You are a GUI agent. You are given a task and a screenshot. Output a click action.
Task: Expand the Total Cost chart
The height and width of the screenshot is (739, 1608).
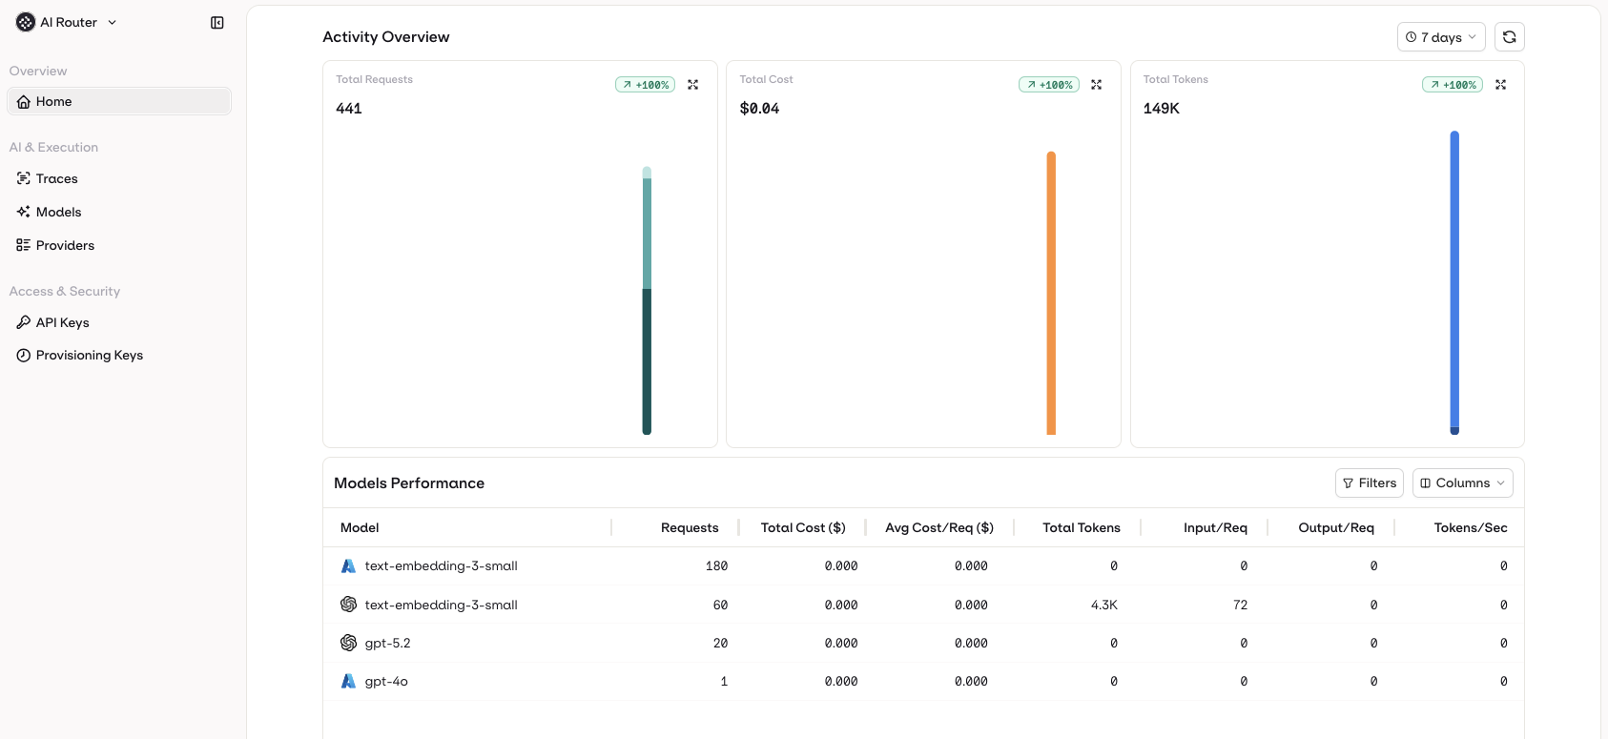[x=1097, y=85]
